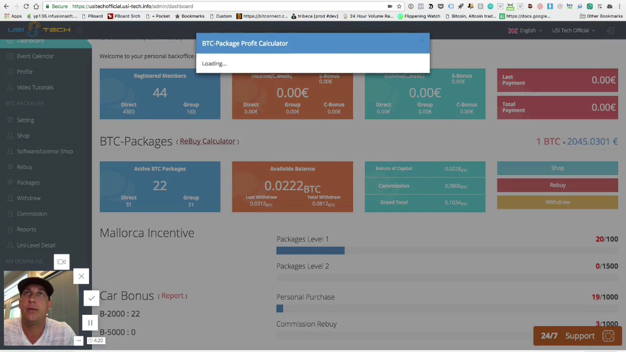Open the Other Bookmarks folder
The image size is (626, 352).
click(601, 16)
